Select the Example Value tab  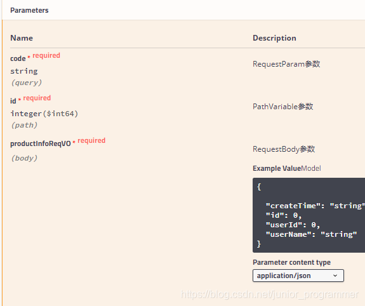coord(277,168)
